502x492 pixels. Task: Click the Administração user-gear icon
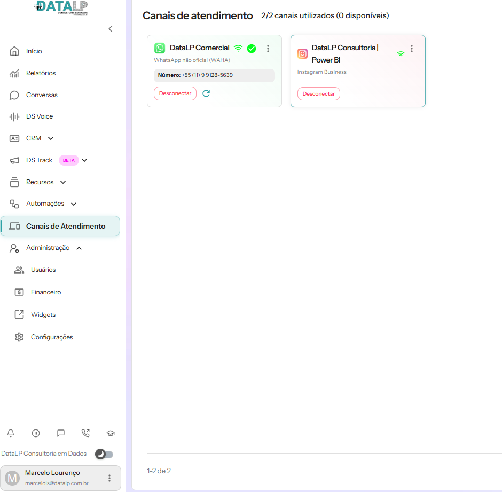pos(14,248)
